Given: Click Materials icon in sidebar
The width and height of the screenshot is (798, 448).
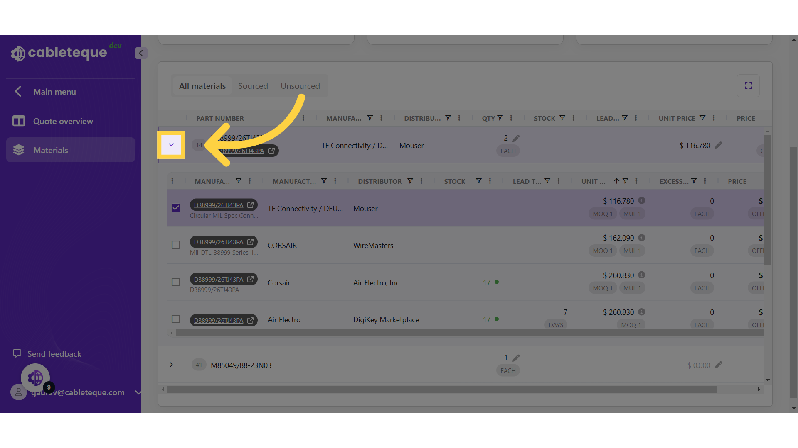Looking at the screenshot, I should [19, 150].
